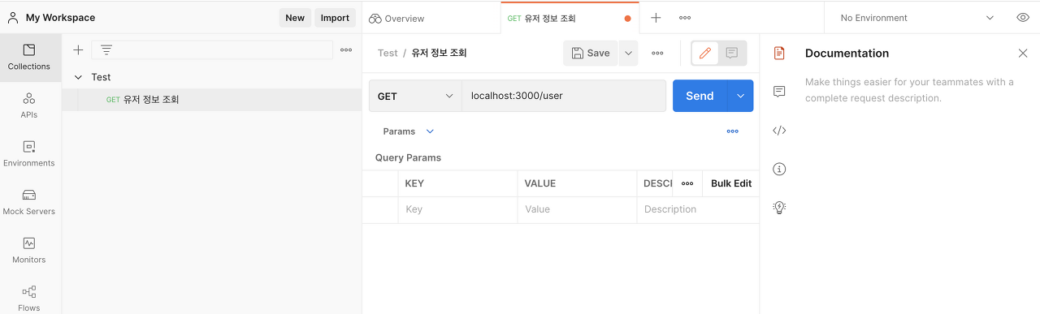Open query params column options ellipsis
The width and height of the screenshot is (1040, 314).
pos(687,183)
